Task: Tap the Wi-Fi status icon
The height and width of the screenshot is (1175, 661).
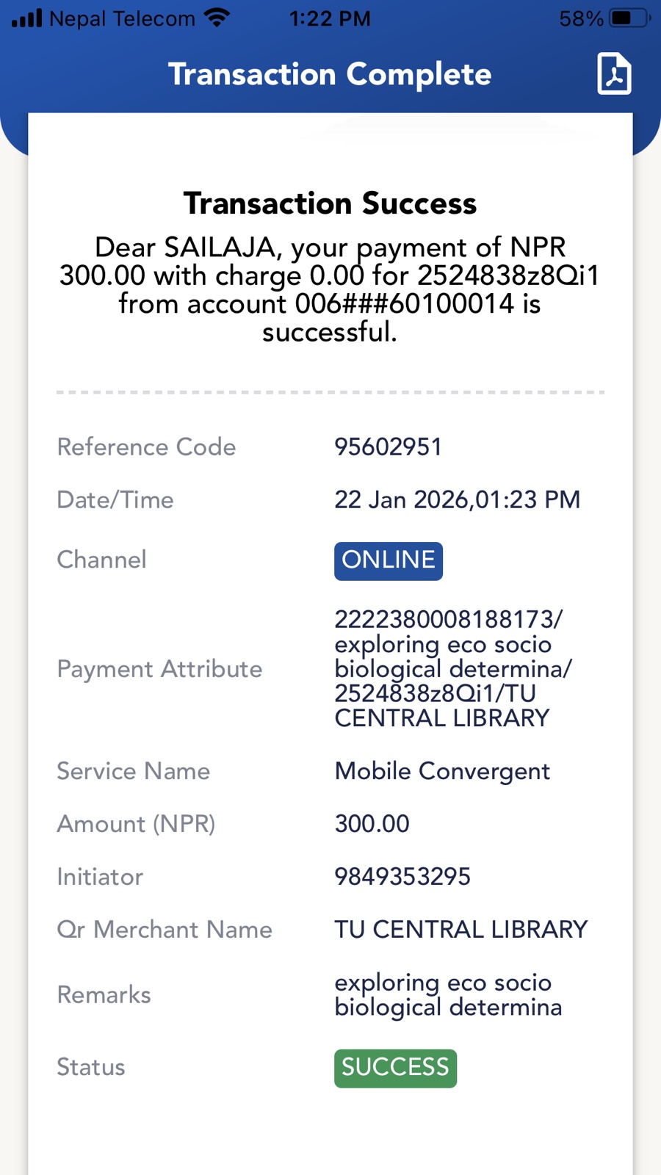Action: (217, 18)
